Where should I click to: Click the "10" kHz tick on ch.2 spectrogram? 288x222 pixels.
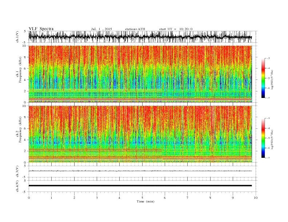25,106
